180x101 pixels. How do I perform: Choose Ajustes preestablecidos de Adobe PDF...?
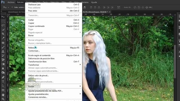54,91
